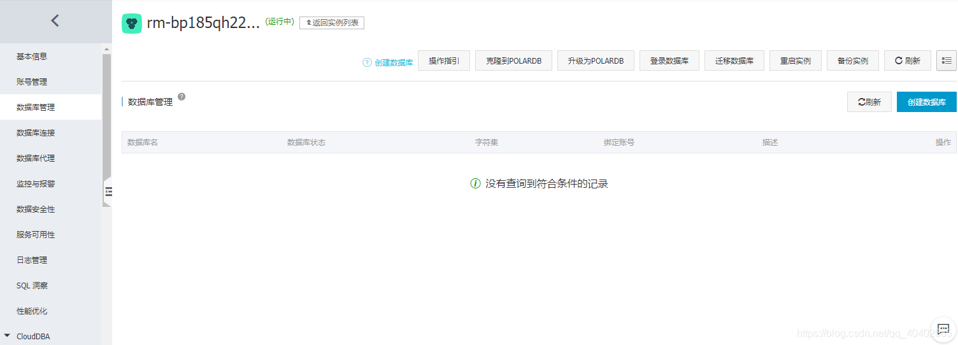The width and height of the screenshot is (958, 345).
Task: Click 数据库状态 column header
Action: [x=306, y=143]
